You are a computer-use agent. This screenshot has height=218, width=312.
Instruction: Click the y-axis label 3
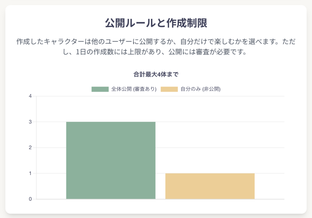point(30,122)
